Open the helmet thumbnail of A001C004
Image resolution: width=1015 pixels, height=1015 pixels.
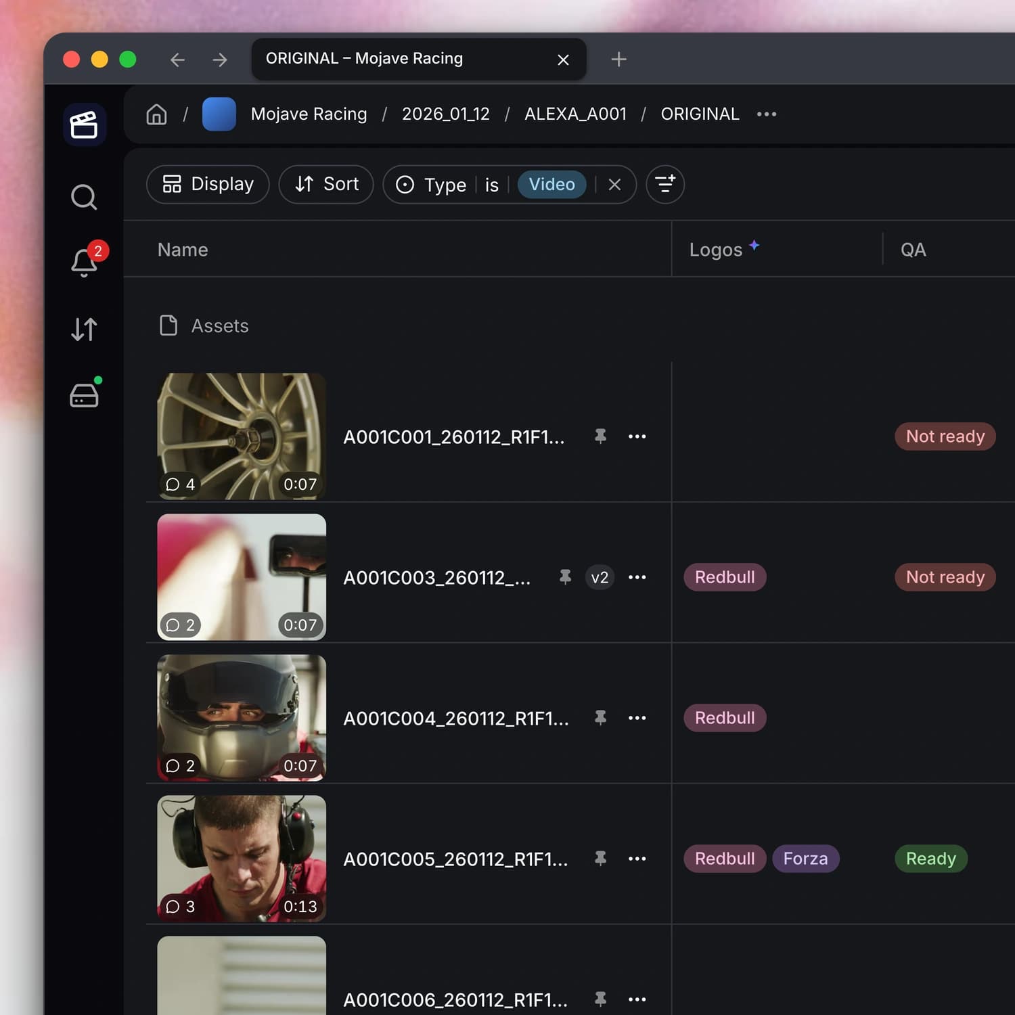(x=242, y=718)
